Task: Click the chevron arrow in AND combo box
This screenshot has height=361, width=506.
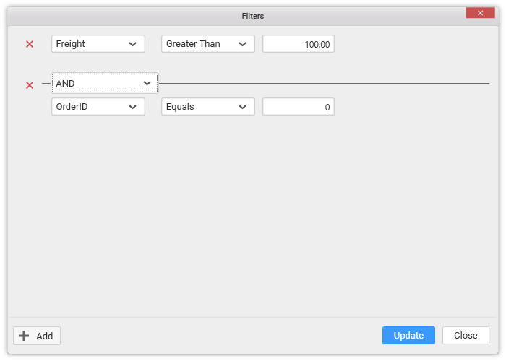Action: point(147,84)
